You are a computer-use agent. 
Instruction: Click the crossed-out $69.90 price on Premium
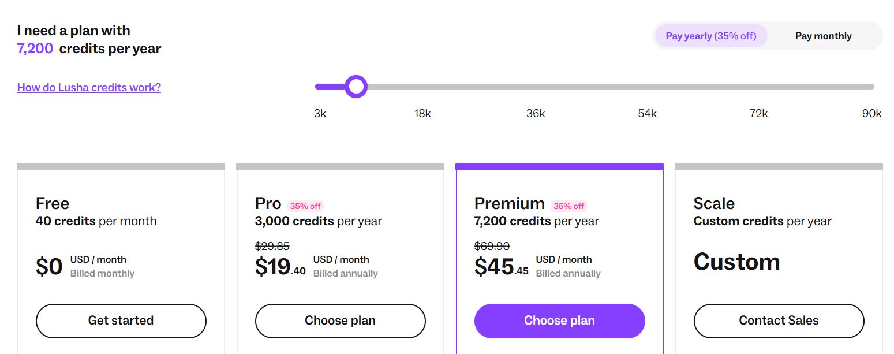(x=493, y=246)
